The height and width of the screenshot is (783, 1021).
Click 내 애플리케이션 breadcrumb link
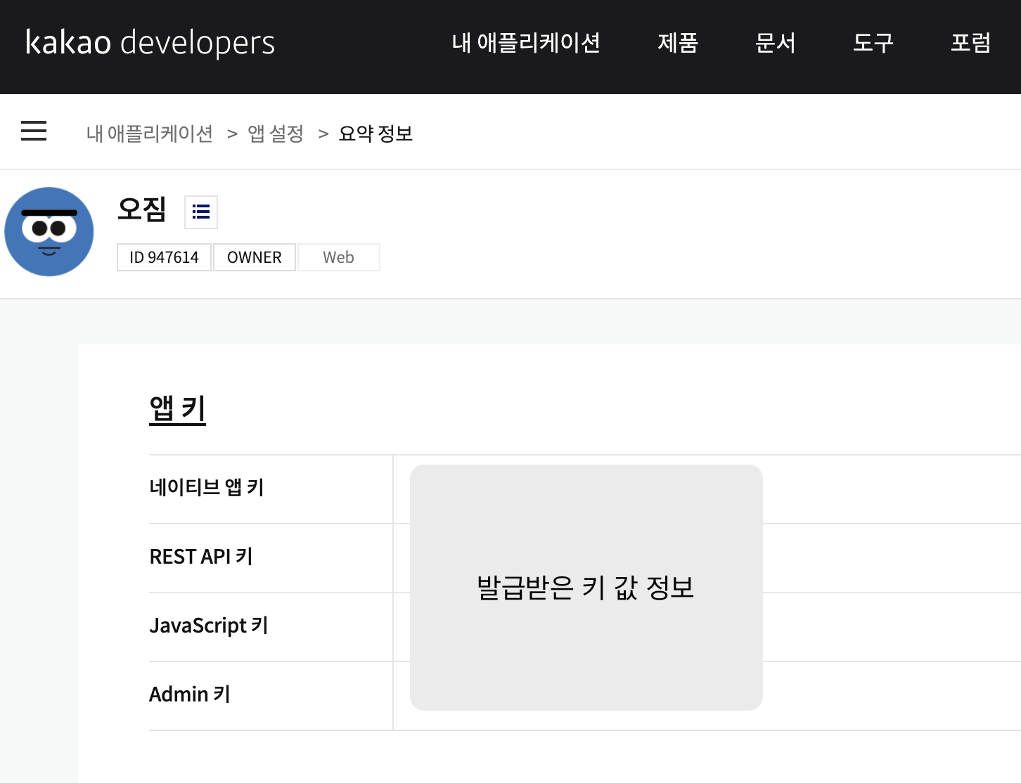(150, 133)
